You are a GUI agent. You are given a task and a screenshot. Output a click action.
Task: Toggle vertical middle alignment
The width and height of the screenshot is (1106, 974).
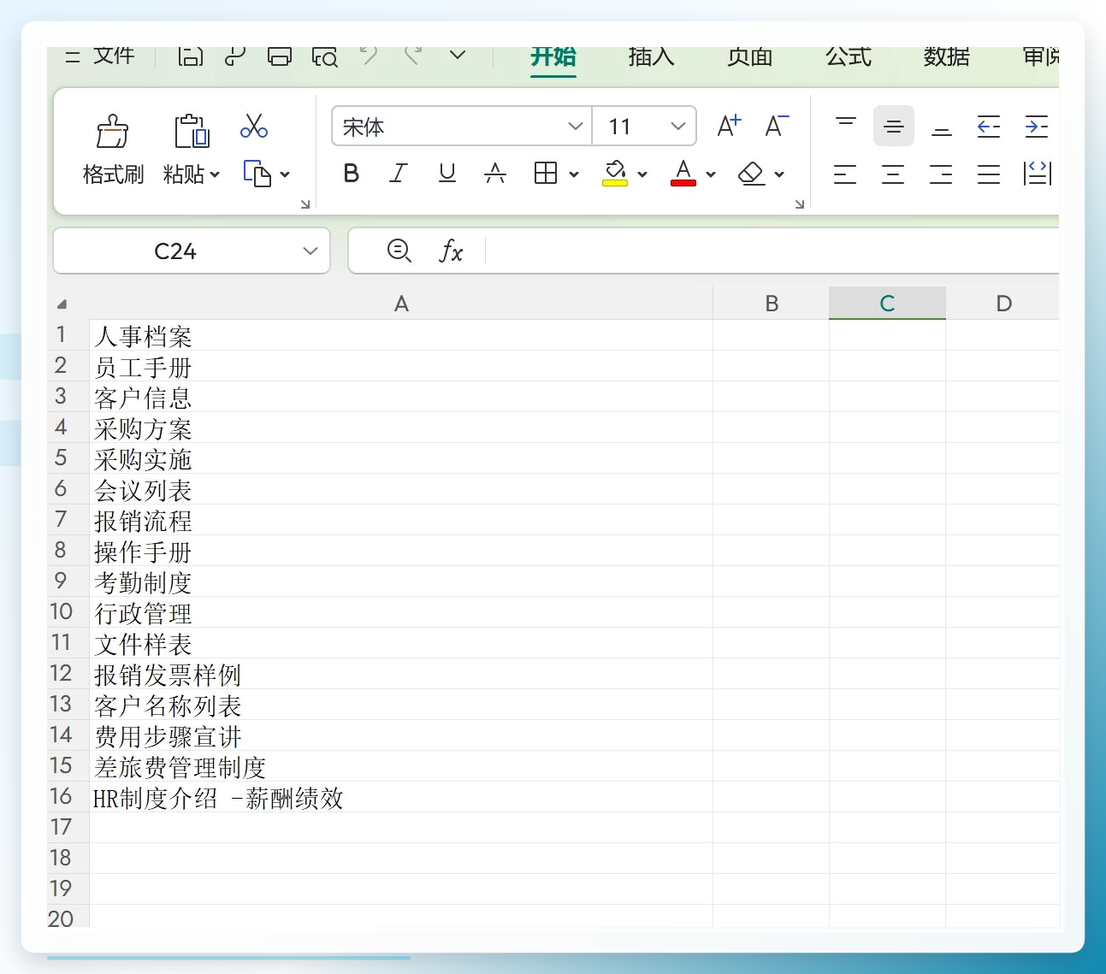click(894, 127)
